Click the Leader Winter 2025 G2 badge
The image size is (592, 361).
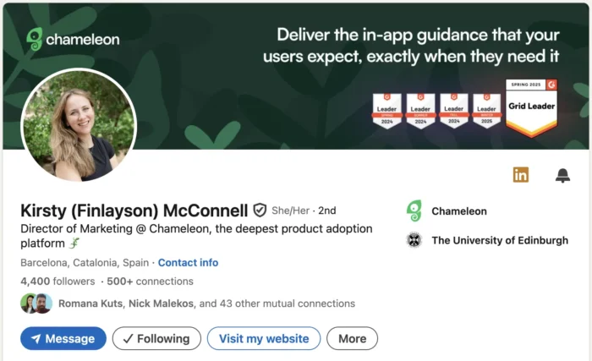486,111
